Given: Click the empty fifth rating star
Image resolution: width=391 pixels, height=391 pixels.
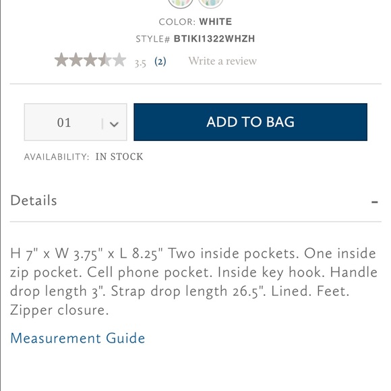Looking at the screenshot, I should click(x=119, y=60).
